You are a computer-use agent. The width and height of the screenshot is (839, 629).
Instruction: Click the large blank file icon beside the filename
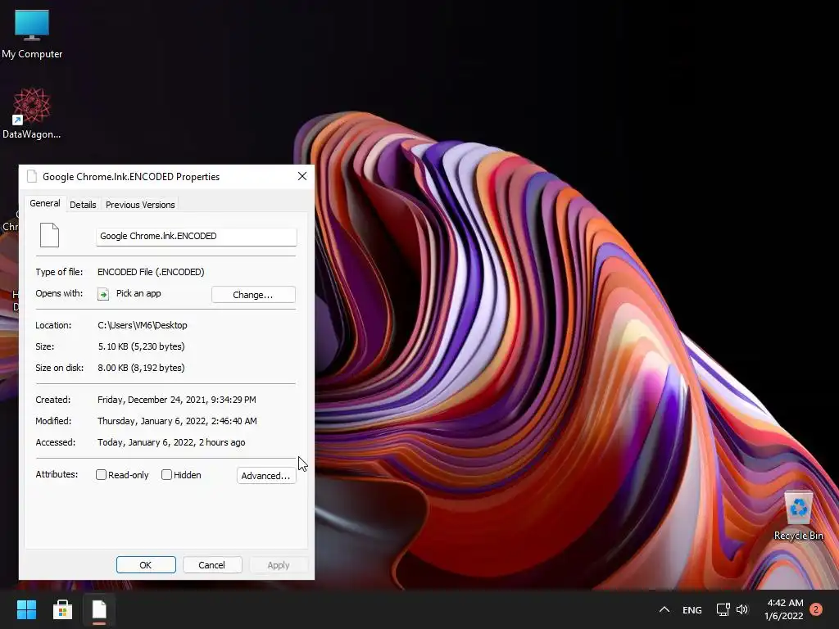pos(49,235)
